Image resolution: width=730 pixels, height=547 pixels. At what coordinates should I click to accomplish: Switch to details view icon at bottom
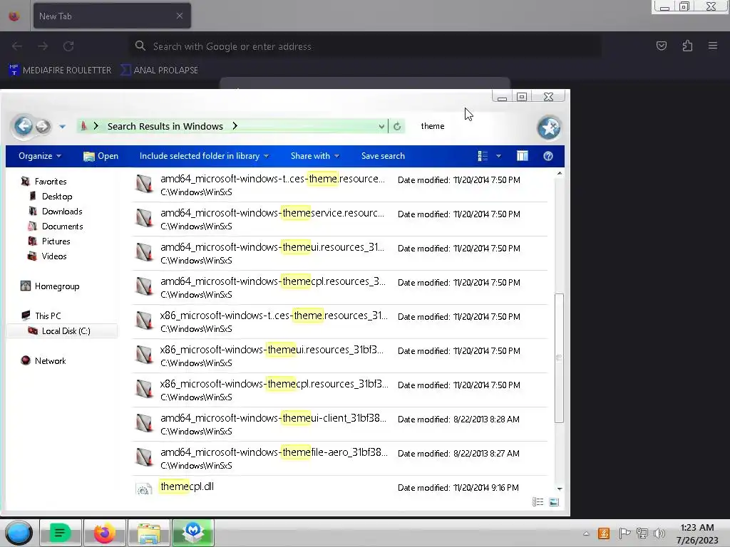538,502
